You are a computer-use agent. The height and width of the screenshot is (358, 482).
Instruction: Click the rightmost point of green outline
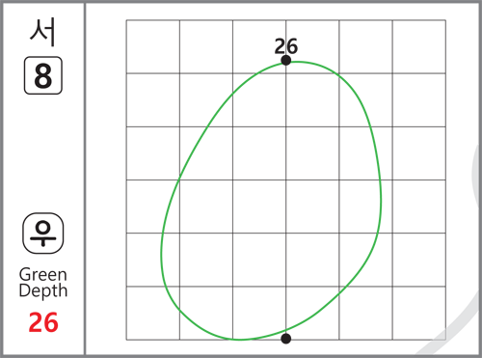click(381, 196)
